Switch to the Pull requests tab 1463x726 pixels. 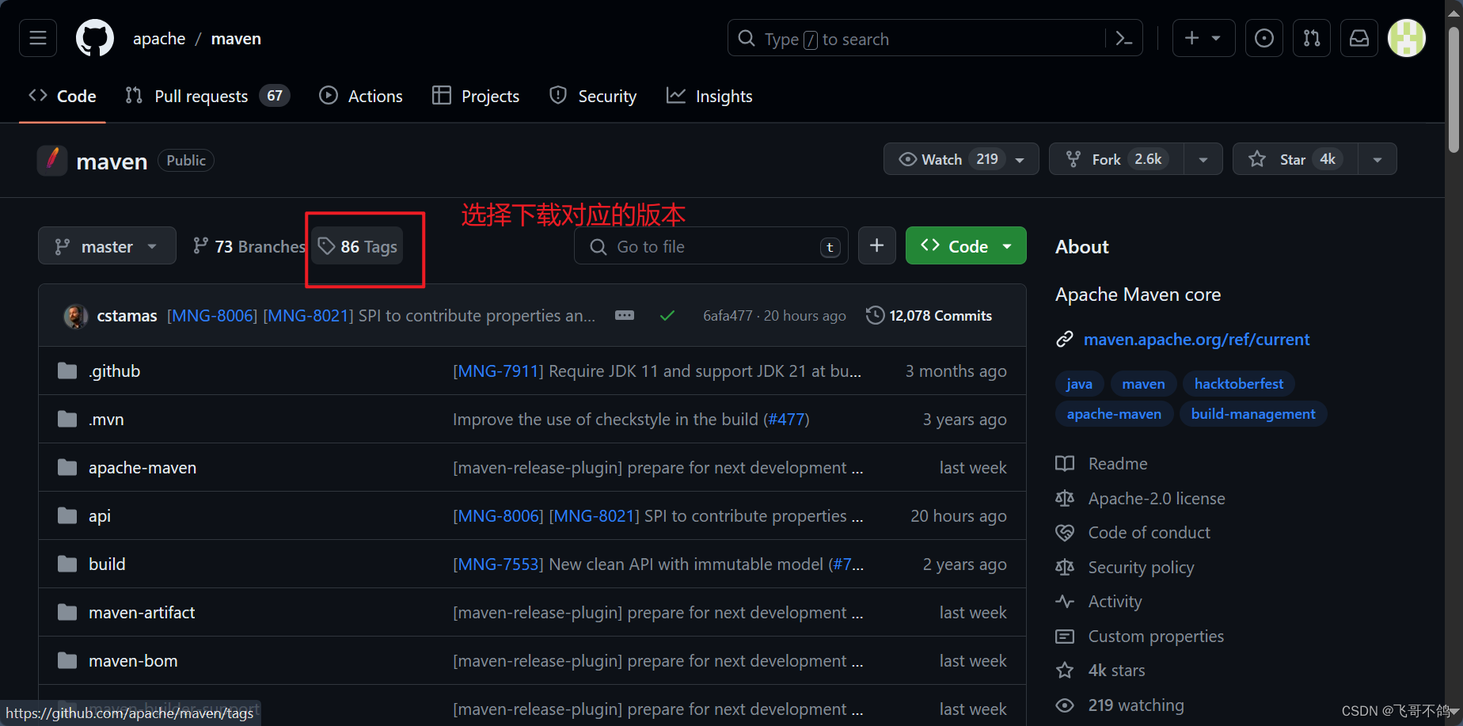click(x=207, y=97)
